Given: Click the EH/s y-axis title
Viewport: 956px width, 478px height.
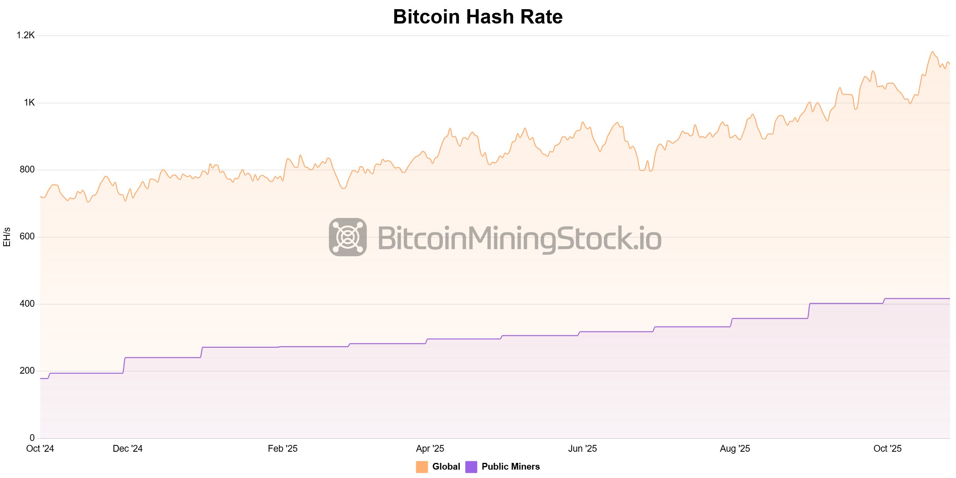Looking at the screenshot, I should [7, 237].
